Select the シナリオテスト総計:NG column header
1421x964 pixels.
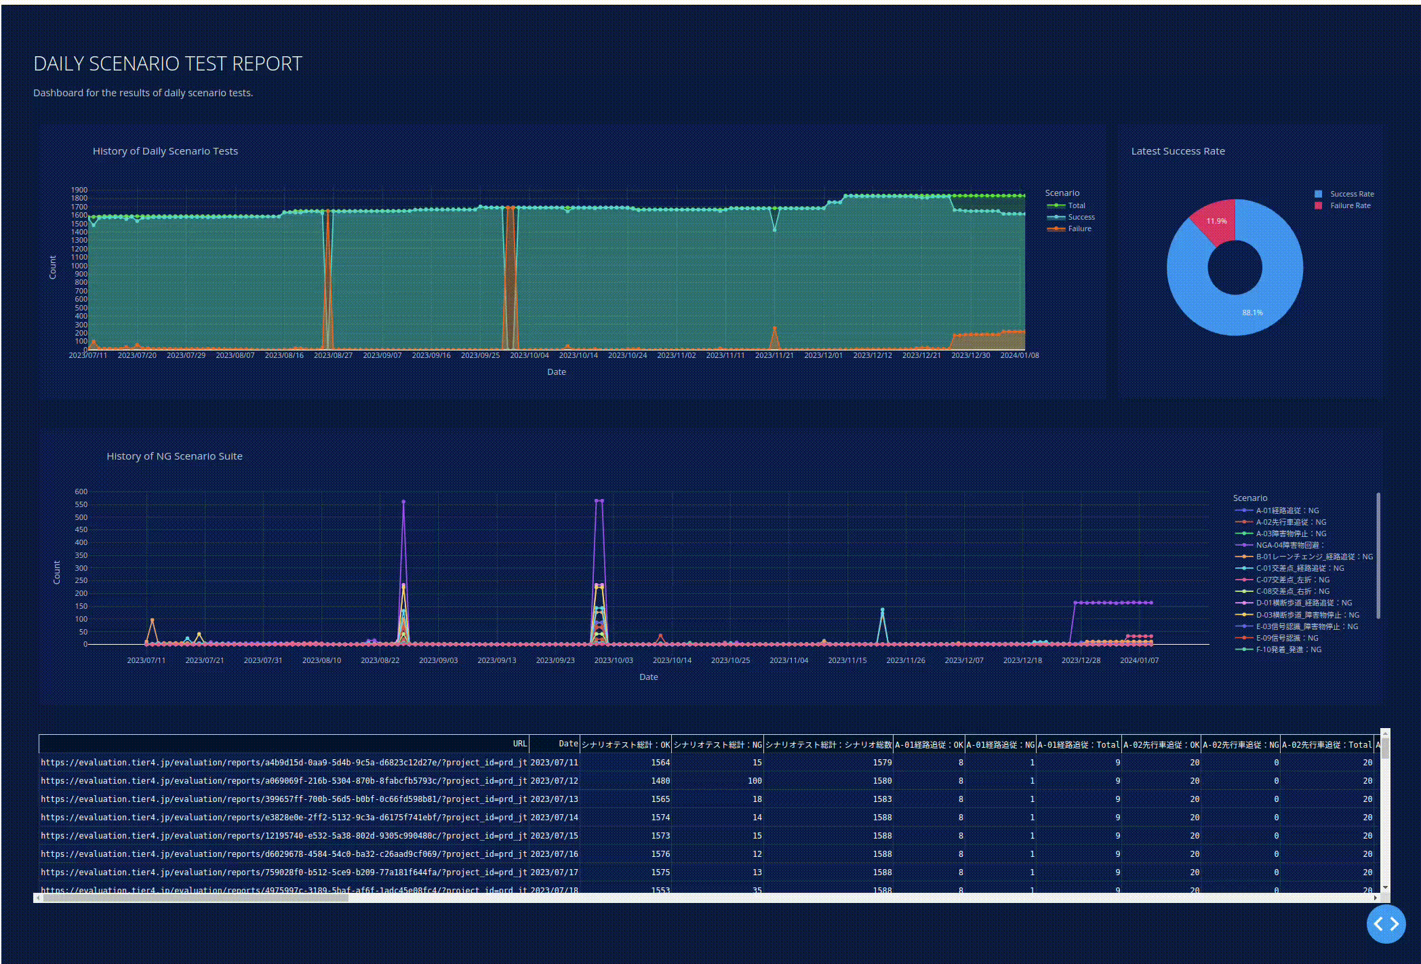717,744
